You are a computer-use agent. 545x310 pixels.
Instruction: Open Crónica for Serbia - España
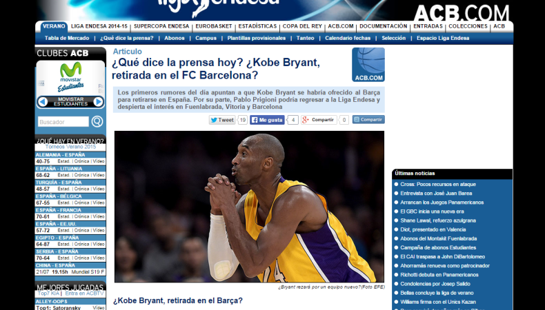pyautogui.click(x=81, y=258)
